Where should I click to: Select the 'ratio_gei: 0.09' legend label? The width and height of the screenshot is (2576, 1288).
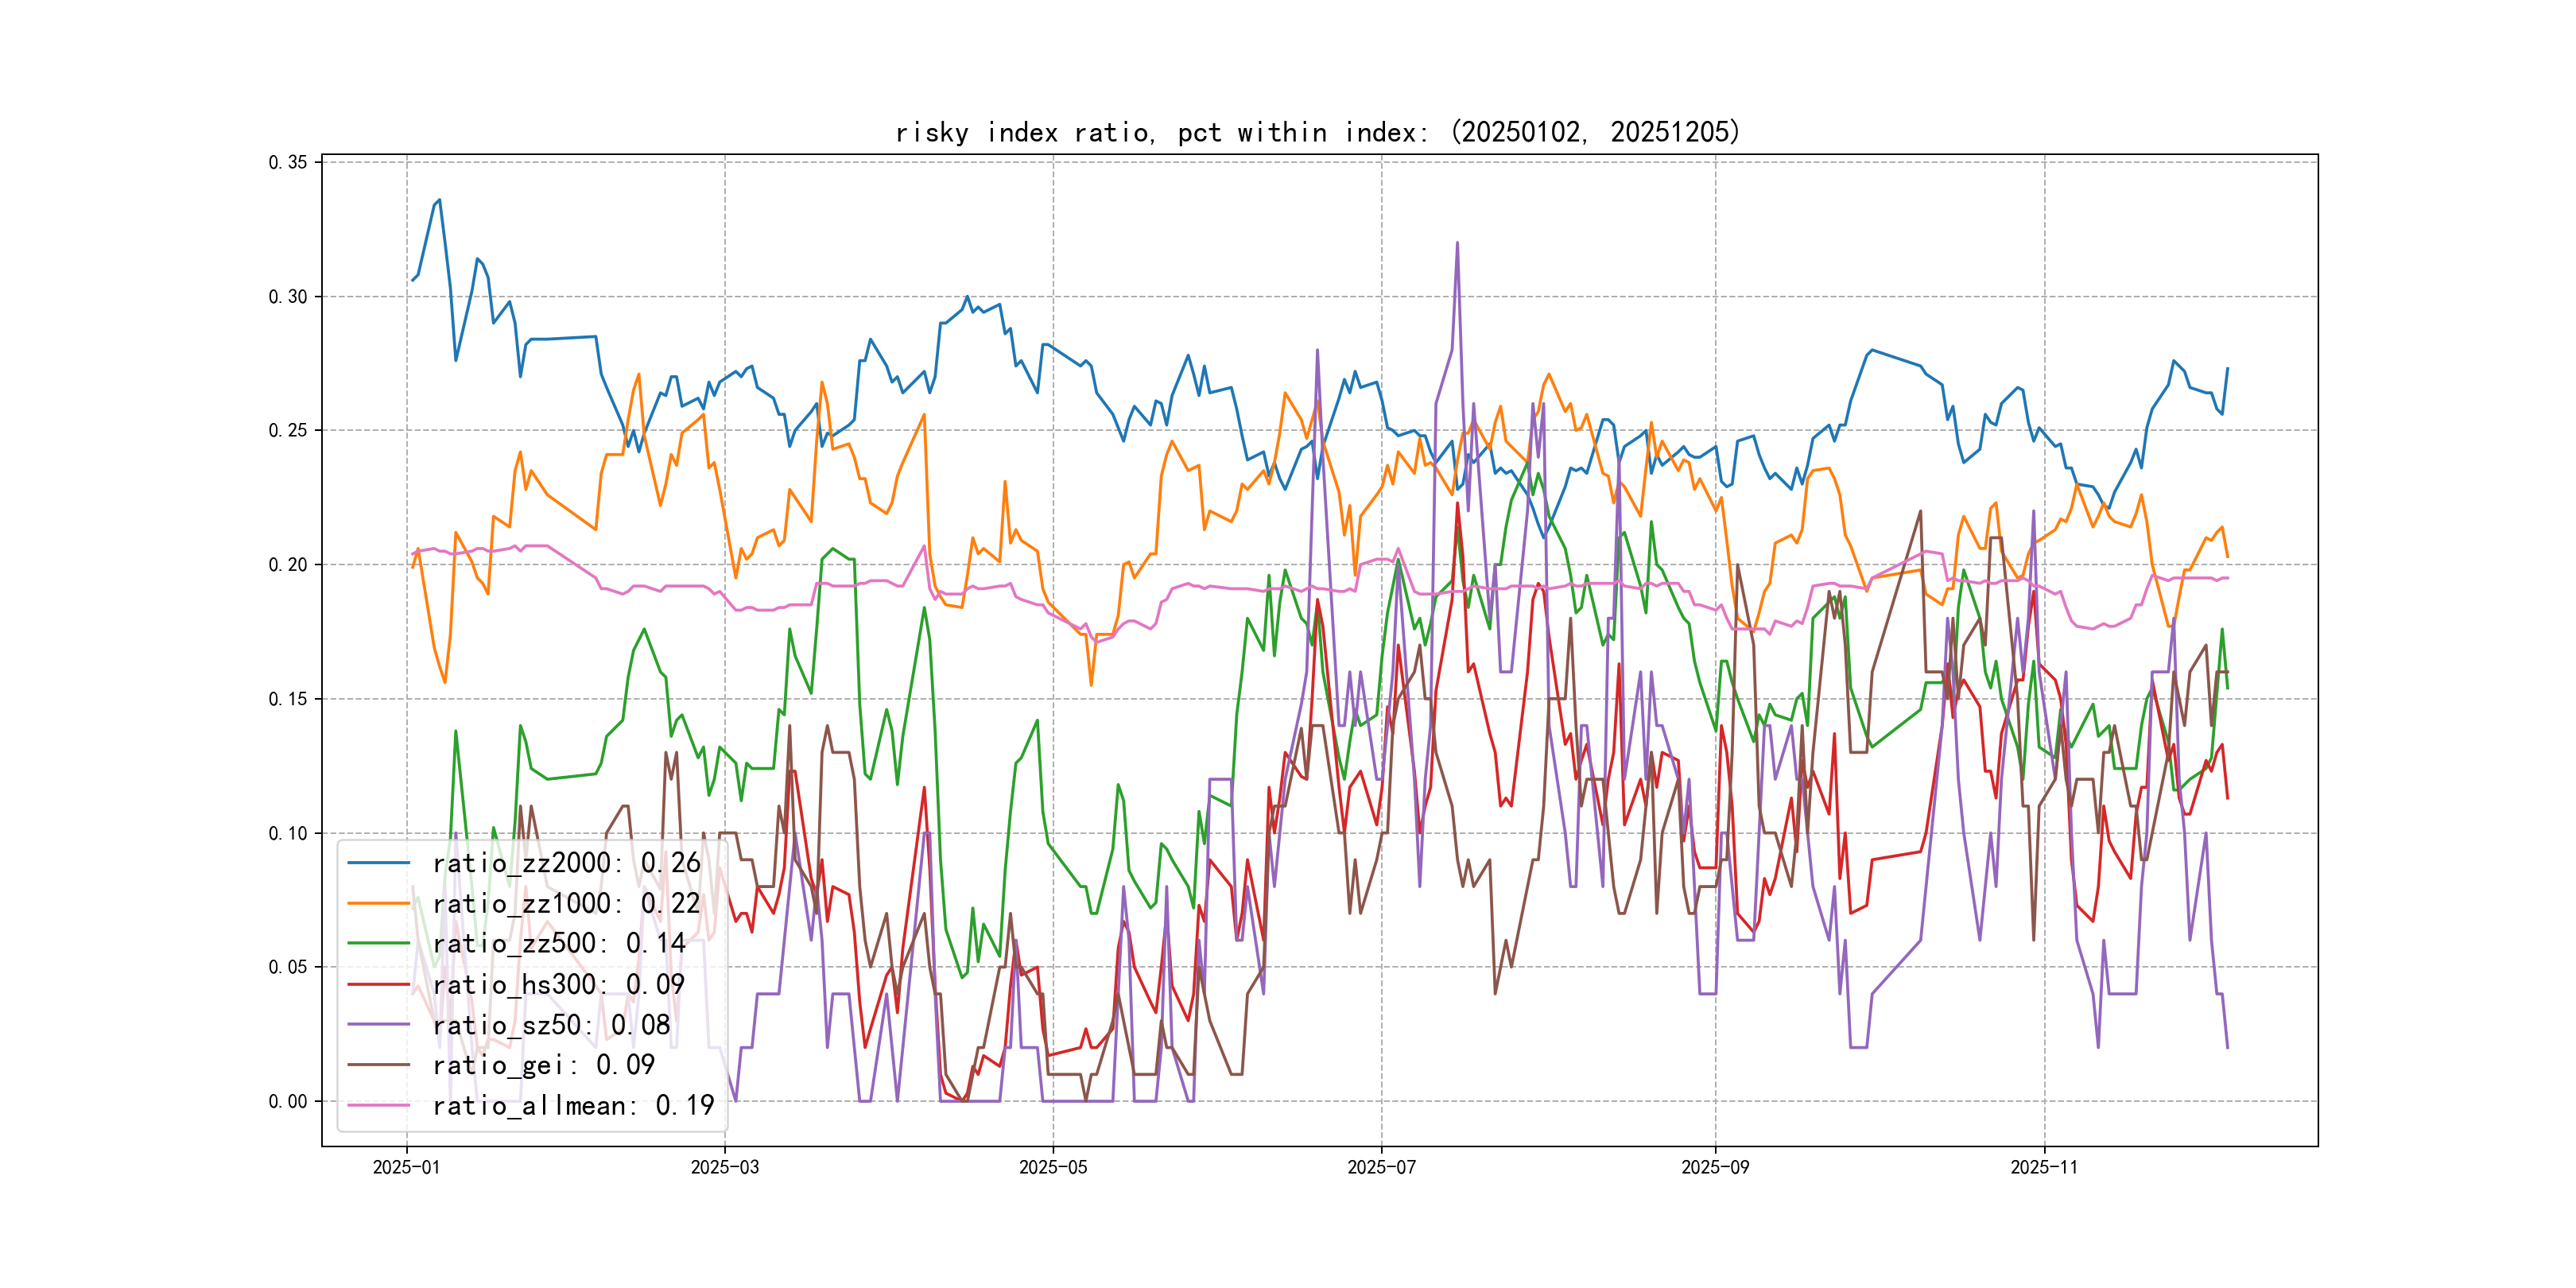click(543, 1065)
